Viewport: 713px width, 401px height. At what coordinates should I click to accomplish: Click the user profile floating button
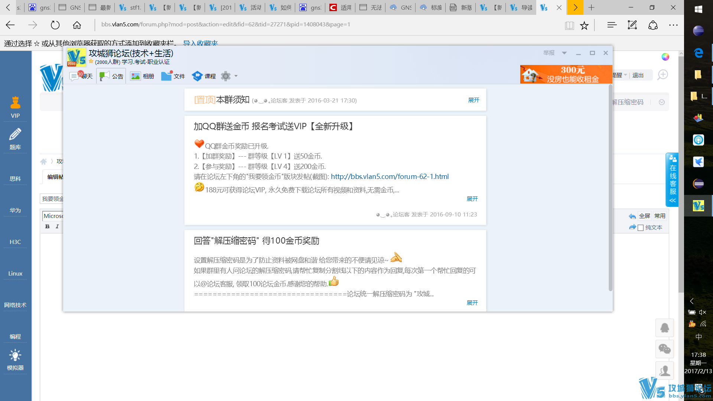tap(664, 370)
